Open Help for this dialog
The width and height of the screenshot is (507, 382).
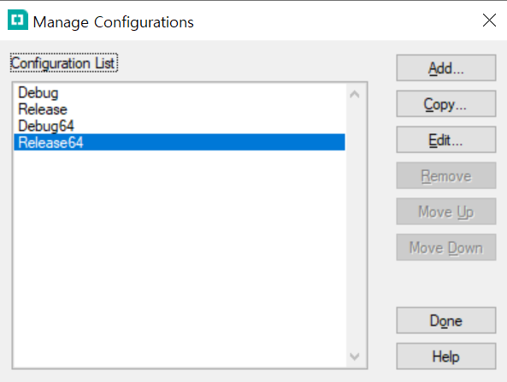pos(446,356)
